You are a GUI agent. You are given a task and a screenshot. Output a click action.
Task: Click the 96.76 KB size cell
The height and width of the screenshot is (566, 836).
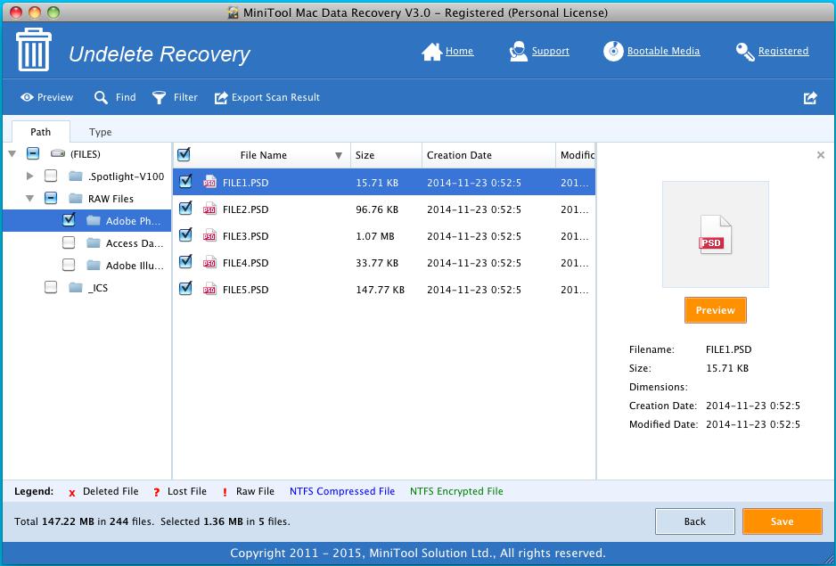tap(377, 209)
